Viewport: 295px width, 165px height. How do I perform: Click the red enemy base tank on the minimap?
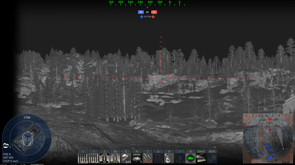(270, 119)
